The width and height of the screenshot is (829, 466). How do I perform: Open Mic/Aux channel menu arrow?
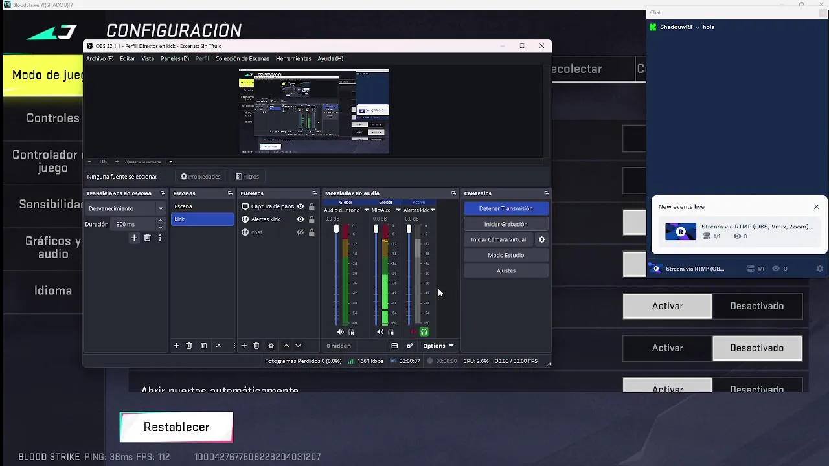pyautogui.click(x=398, y=210)
